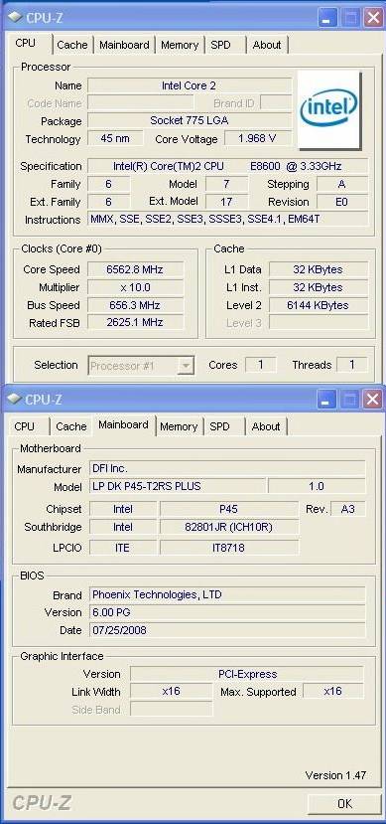This screenshot has width=386, height=824.
Task: Open Memory tab in lower window
Action: 179,426
